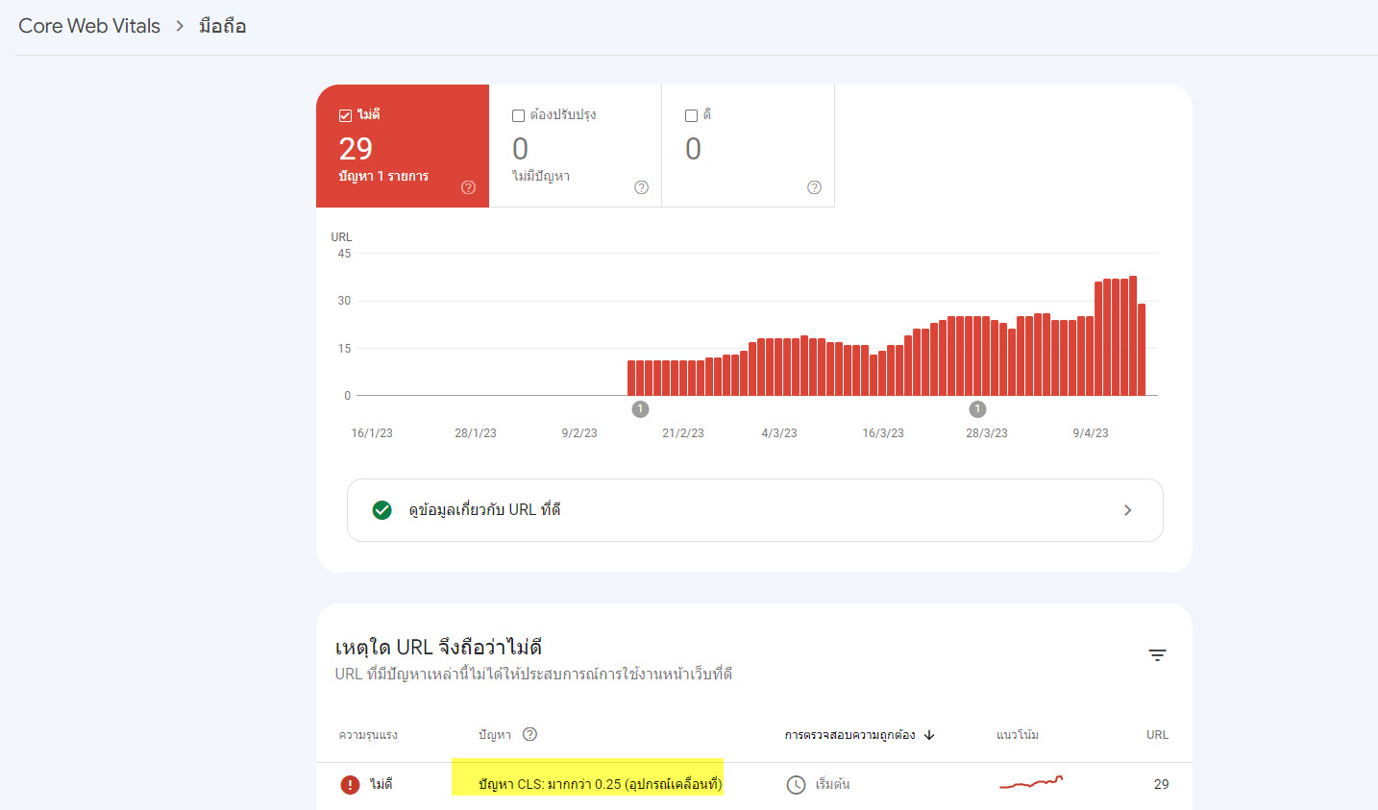1378x810 pixels.
Task: Open ดูข้อมูลเกี่ยวกับ URL ที่ดี row
Action: coord(754,510)
